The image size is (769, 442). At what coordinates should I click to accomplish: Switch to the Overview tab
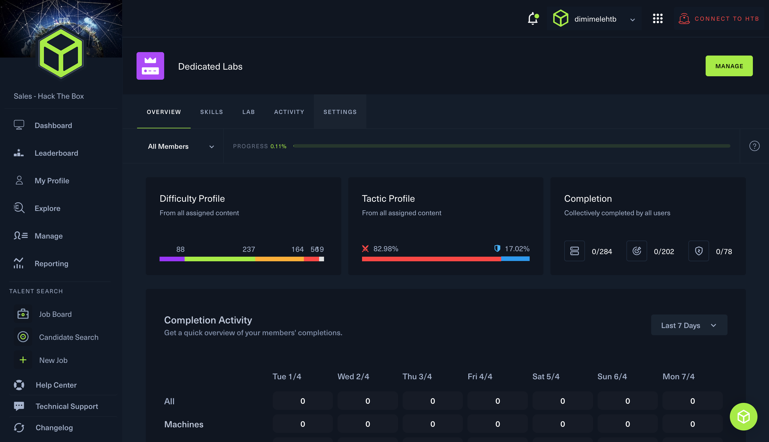(164, 112)
